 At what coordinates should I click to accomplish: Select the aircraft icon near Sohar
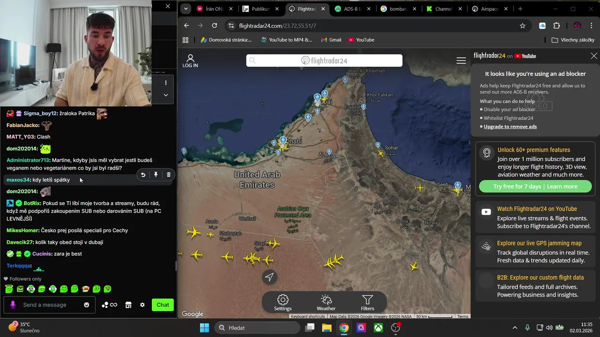[x=381, y=153]
